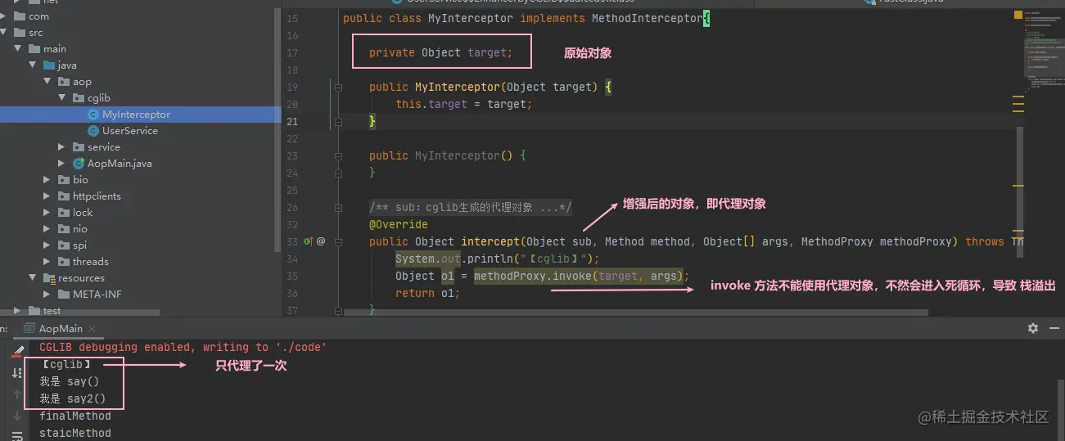1065x441 pixels.
Task: Expand the nio package
Action: coord(47,229)
